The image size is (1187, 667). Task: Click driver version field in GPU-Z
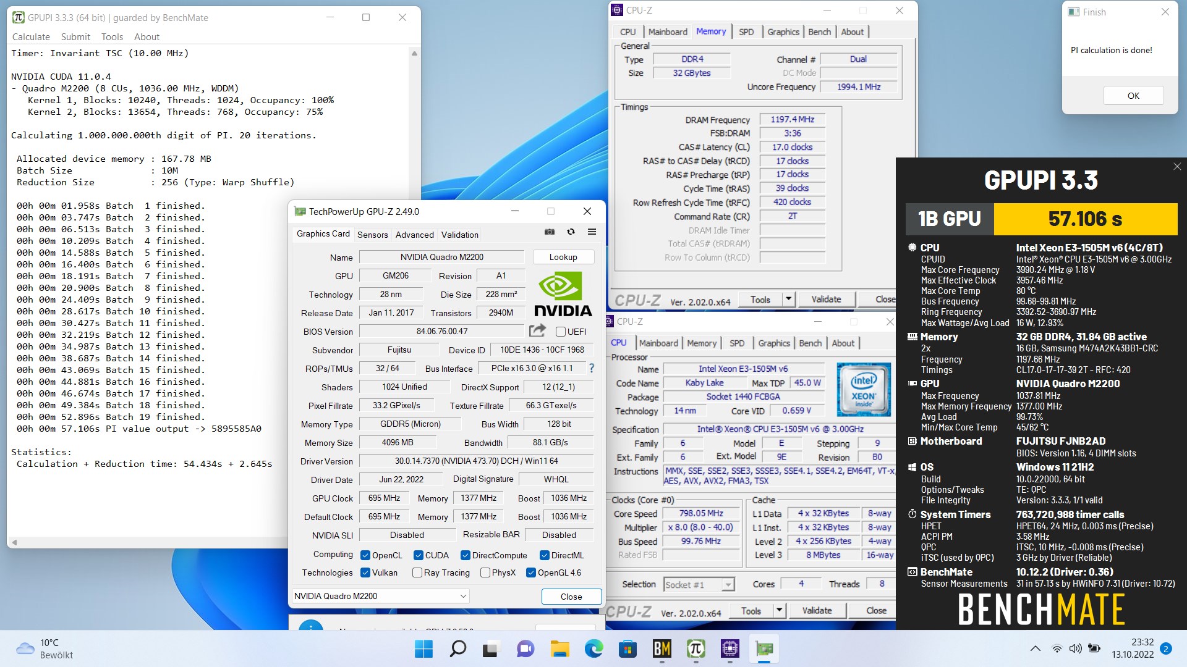tap(476, 461)
